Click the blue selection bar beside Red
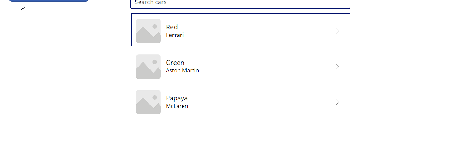The height and width of the screenshot is (164, 469). click(131, 30)
